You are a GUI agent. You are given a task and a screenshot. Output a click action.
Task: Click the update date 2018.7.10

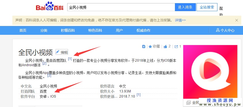click(127, 96)
